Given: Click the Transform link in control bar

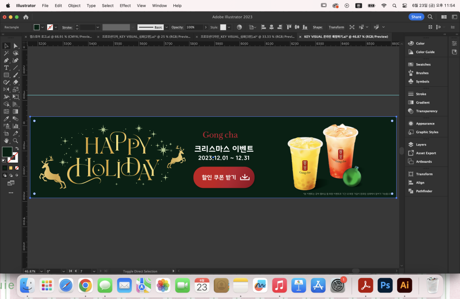Looking at the screenshot, I should click(x=336, y=27).
